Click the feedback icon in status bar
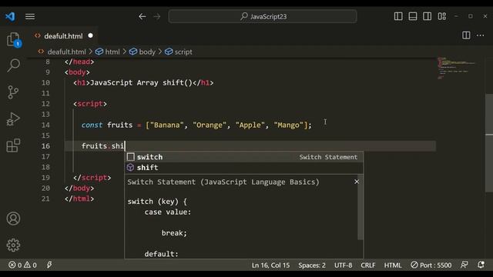493x277 pixels. coord(464,265)
